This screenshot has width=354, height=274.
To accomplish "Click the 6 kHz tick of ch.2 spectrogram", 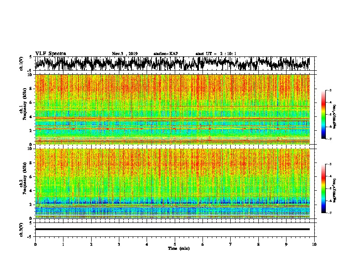I will point(32,176).
